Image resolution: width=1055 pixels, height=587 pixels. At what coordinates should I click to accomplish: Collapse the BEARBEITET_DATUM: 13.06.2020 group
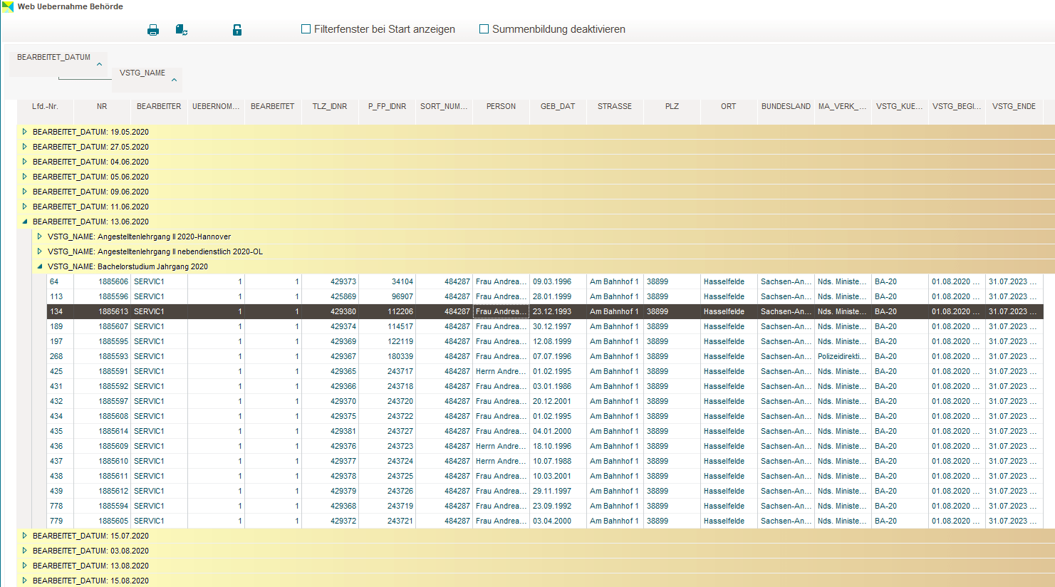coord(24,222)
